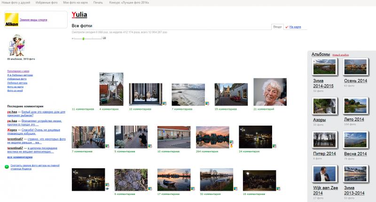Open Yulia's cartoon avatar picture
This screenshot has width=376, height=202.
(16, 45)
